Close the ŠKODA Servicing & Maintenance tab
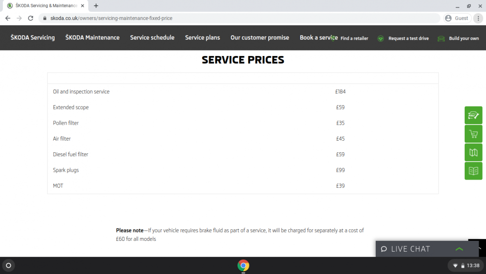The image size is (486, 274). click(83, 5)
